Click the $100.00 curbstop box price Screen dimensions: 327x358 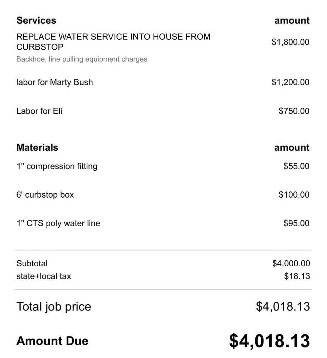[x=294, y=195]
